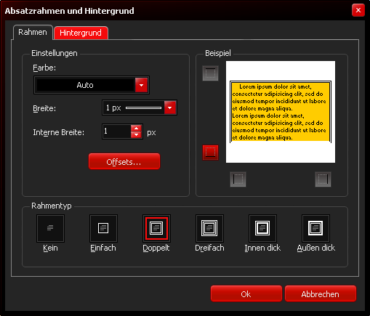Increase Interne Breite with up arrow

(x=136, y=129)
